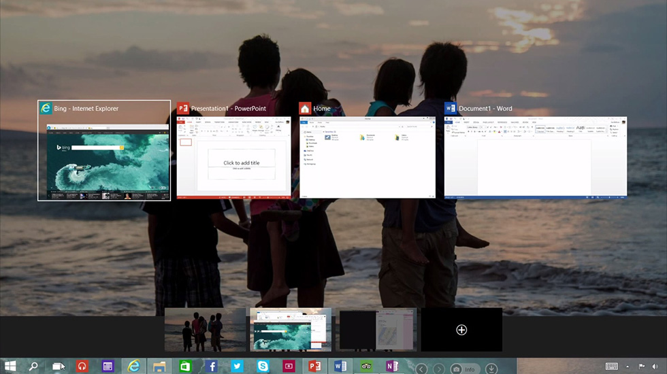
Task: Switch to Presentation1 - PowerPoint window
Action: pyautogui.click(x=233, y=157)
